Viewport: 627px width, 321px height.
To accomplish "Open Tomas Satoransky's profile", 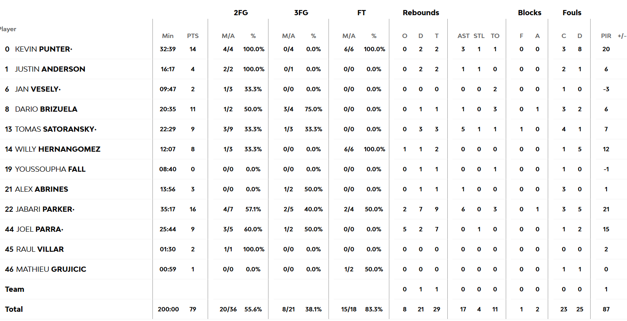I will (x=54, y=129).
